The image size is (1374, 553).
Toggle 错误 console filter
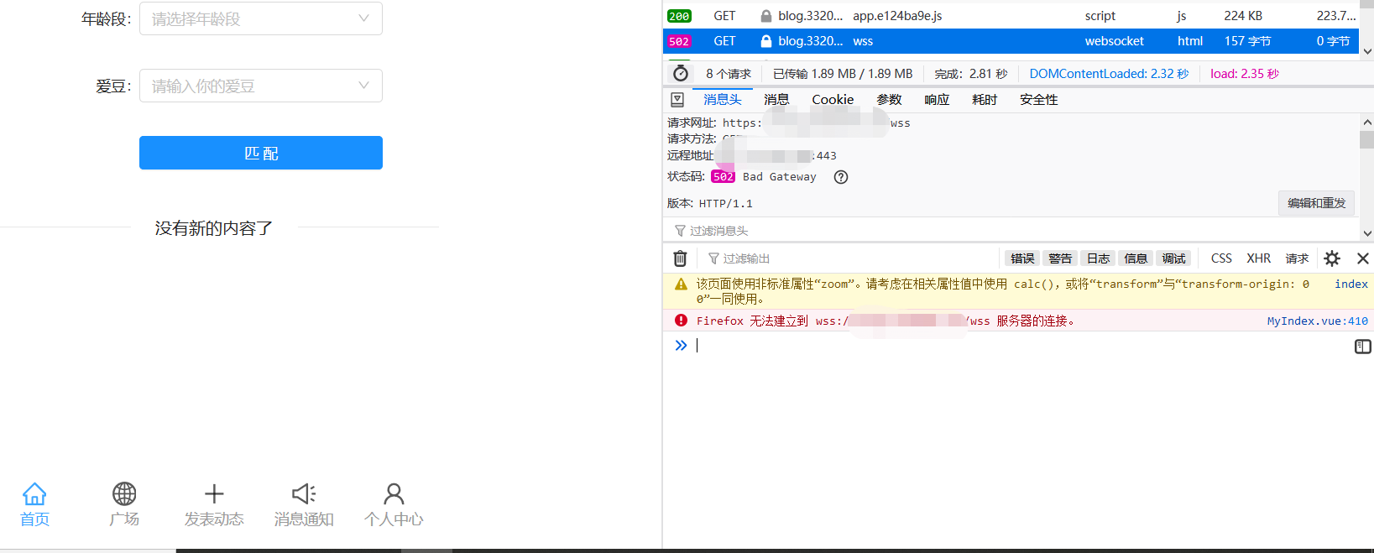point(1022,258)
